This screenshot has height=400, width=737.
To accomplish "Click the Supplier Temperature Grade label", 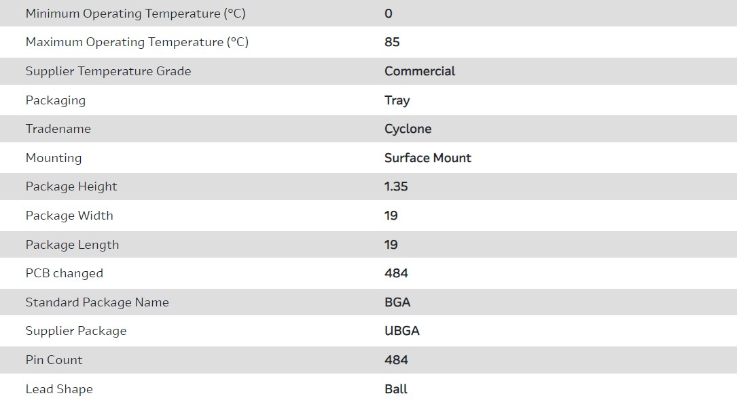I will click(x=108, y=71).
